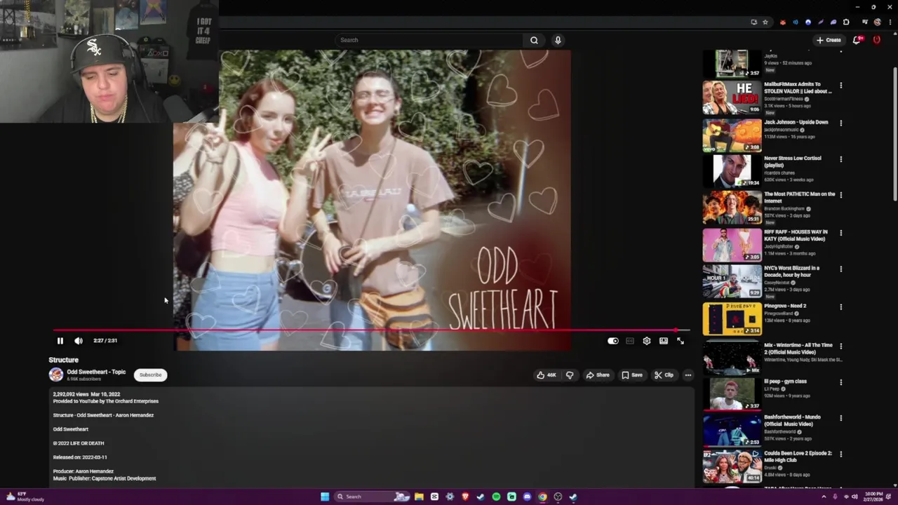Open the Chrome three-dot menu
This screenshot has width=898, height=505.
click(x=890, y=22)
